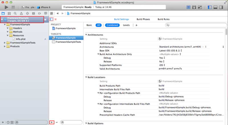Open the Assistant editor view
The width and height of the screenshot is (228, 125).
click(194, 7)
